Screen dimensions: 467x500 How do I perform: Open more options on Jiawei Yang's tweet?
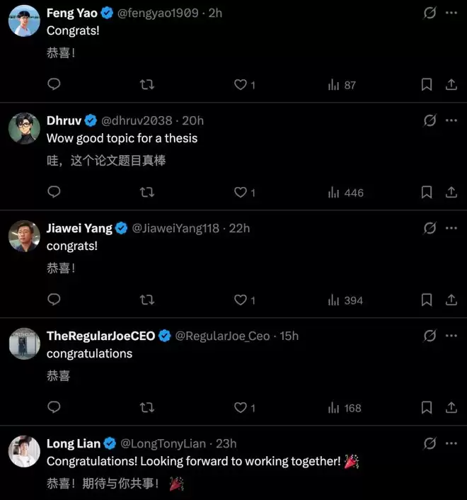[x=451, y=228]
